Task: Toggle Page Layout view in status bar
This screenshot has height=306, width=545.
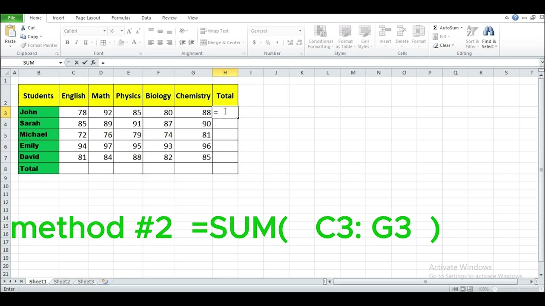Action: [x=463, y=289]
